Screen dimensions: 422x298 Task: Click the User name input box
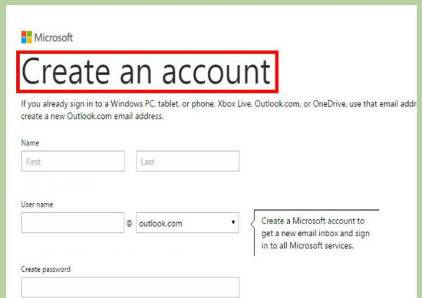[72, 222]
